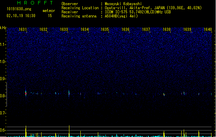
Task: Click the 0.6 kHz frequency tick label
Action: (3, 130)
